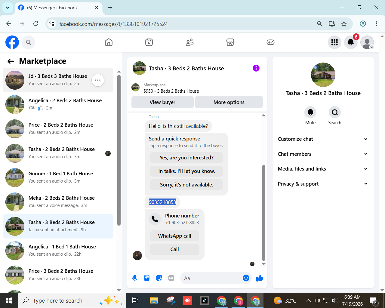The image size is (385, 308).
Task: Click the Facebook search magnifier icon
Action: 29,42
